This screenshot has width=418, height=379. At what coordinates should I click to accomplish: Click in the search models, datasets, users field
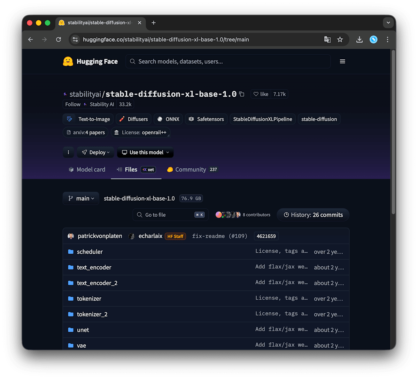pyautogui.click(x=228, y=61)
